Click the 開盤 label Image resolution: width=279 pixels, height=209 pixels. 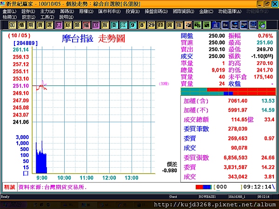[187, 36]
